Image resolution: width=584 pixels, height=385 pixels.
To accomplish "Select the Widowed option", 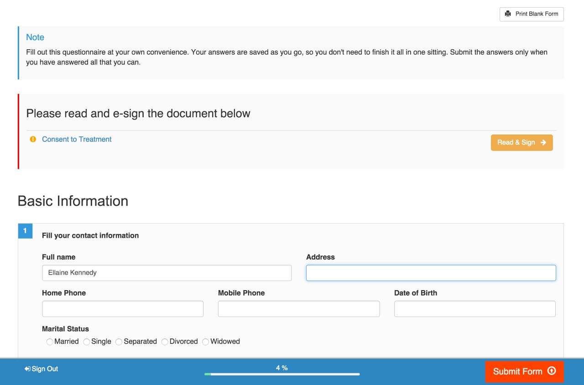I will pyautogui.click(x=205, y=342).
